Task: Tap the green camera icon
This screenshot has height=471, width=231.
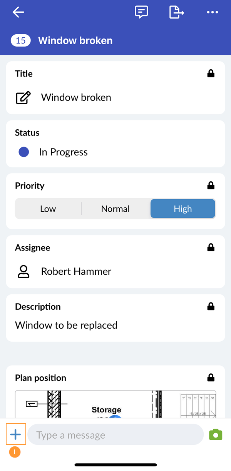Action: 216,435
